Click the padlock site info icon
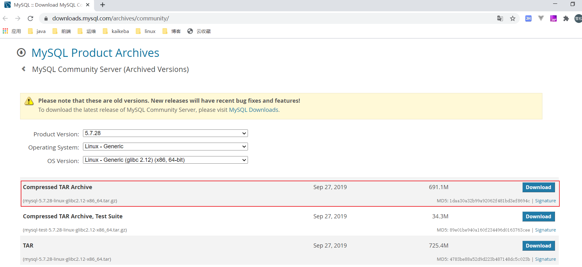This screenshot has width=582, height=267. [46, 19]
